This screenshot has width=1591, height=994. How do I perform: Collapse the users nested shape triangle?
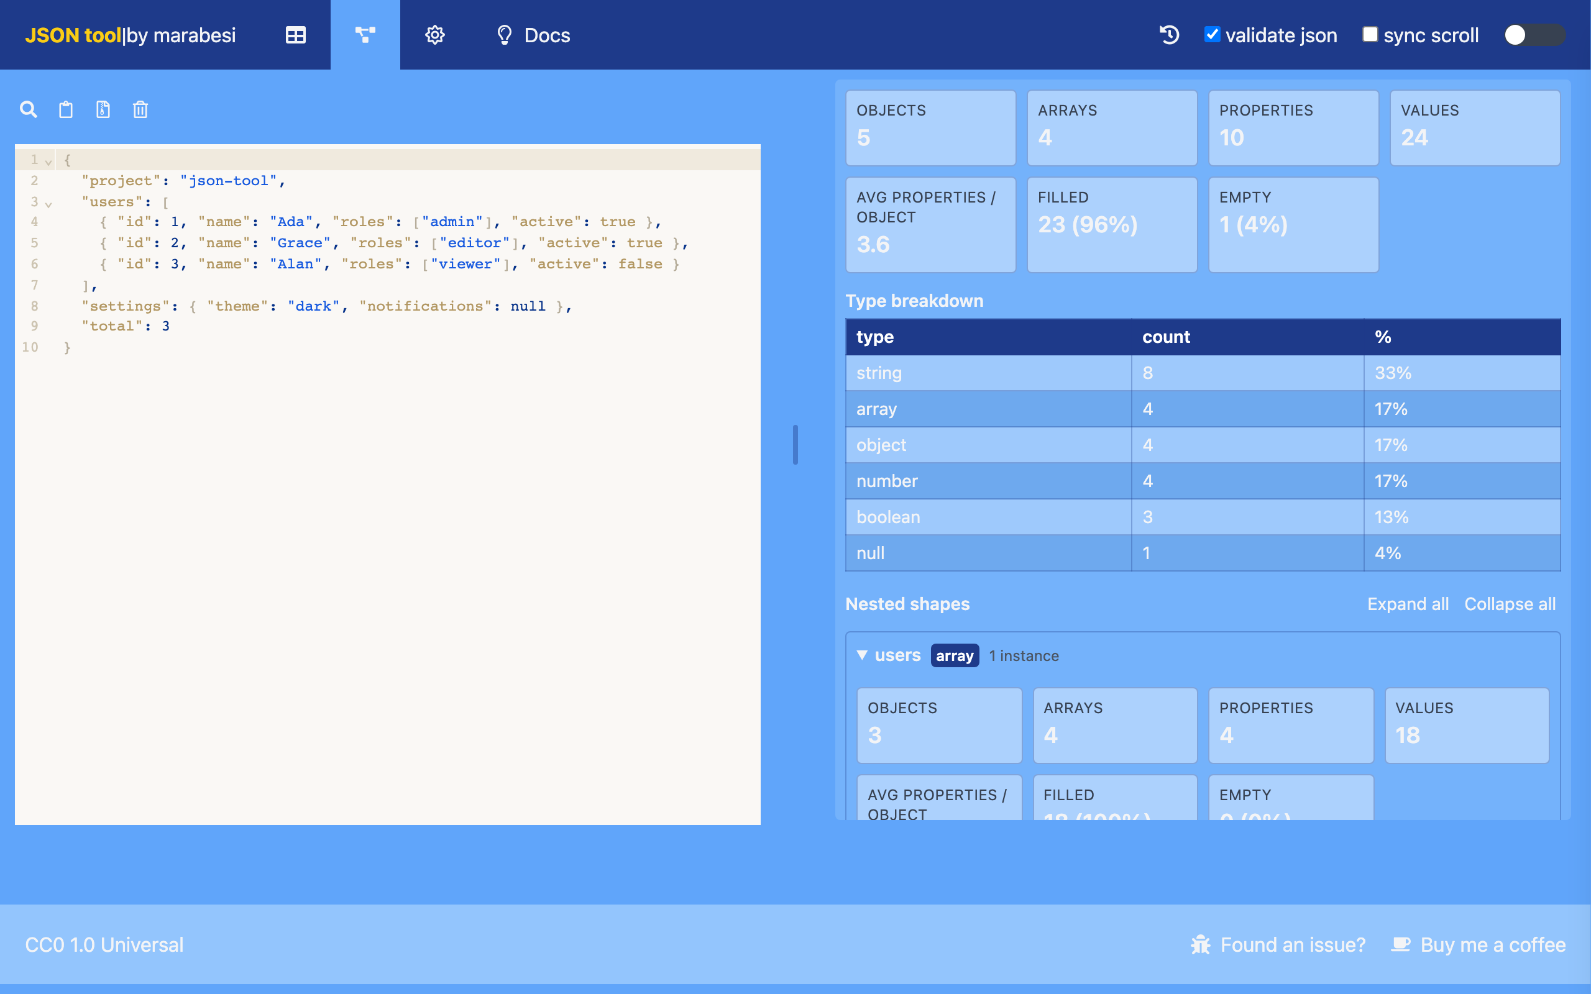coord(862,655)
